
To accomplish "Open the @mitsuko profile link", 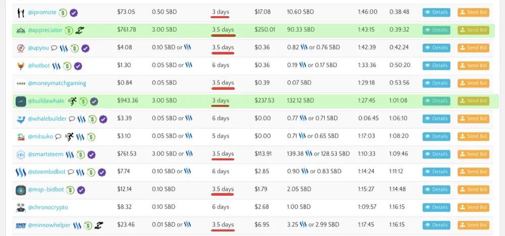I will coord(40,136).
